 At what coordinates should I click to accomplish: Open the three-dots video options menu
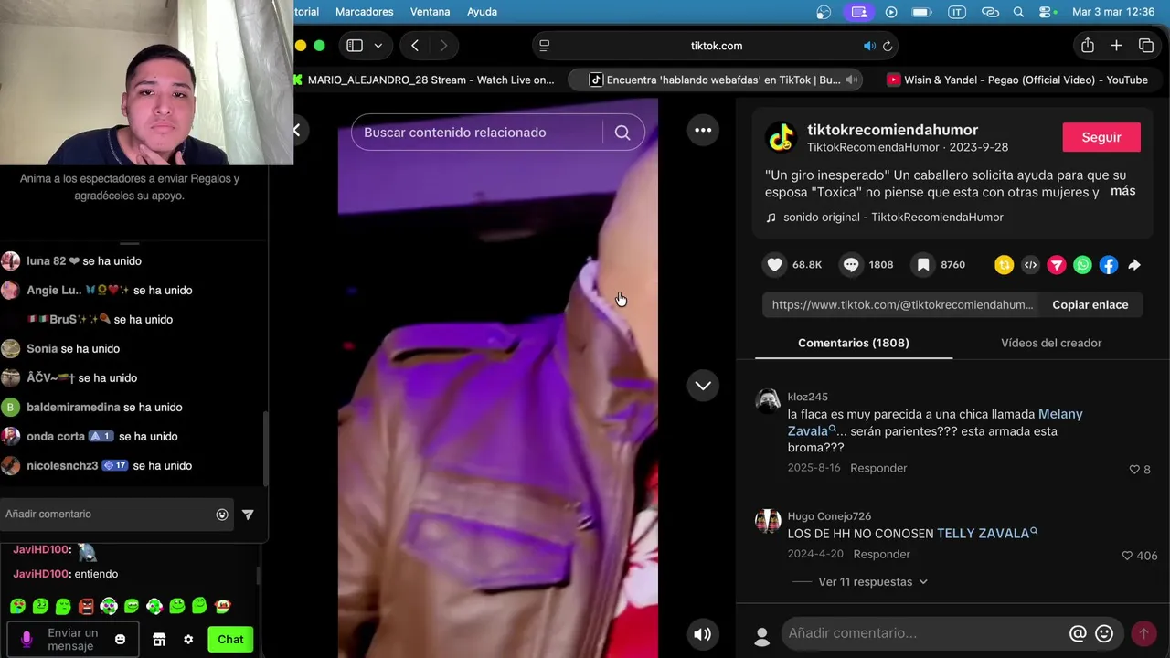703,131
